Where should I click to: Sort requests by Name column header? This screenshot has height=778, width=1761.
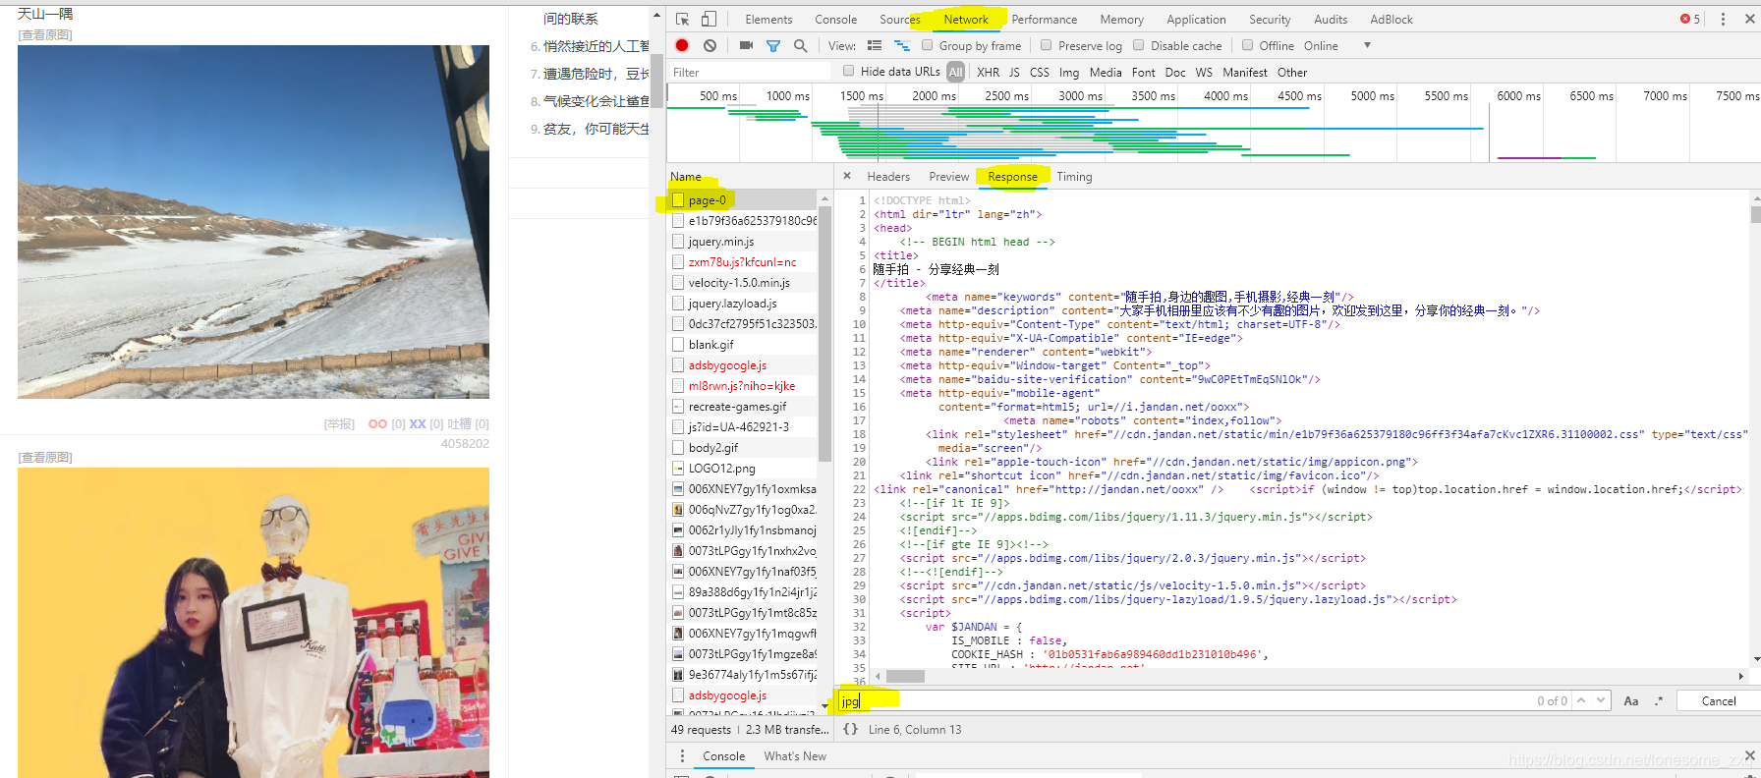tap(686, 177)
